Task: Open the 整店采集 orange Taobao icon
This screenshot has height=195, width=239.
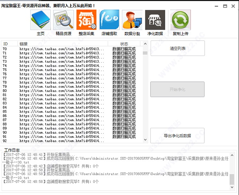Action: coord(86,20)
